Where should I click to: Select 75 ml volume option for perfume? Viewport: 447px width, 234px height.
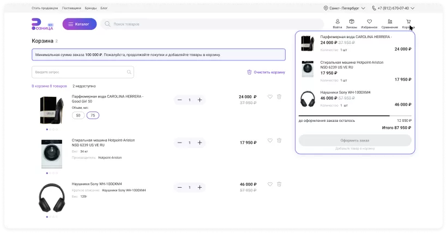pos(93,115)
